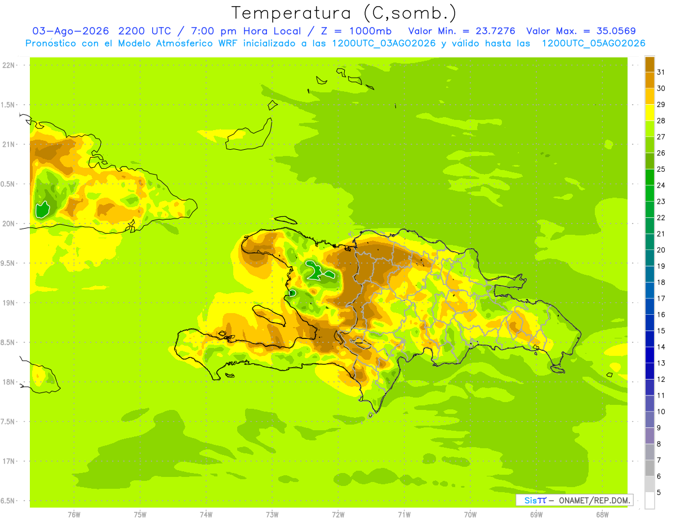Click colorbar legend value '31'

pos(661,72)
